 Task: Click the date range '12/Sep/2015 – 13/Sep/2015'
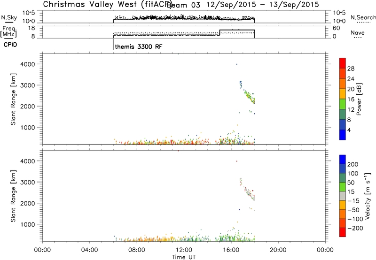click(263, 4)
